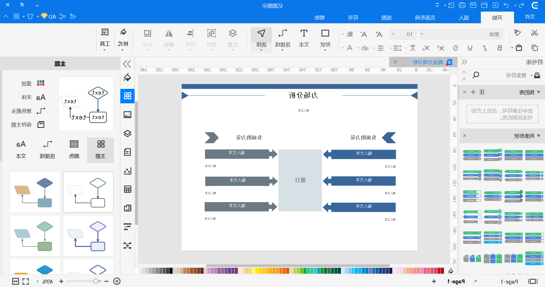Switch to the 视图 view tab
The image size is (545, 287).
[x=386, y=18]
